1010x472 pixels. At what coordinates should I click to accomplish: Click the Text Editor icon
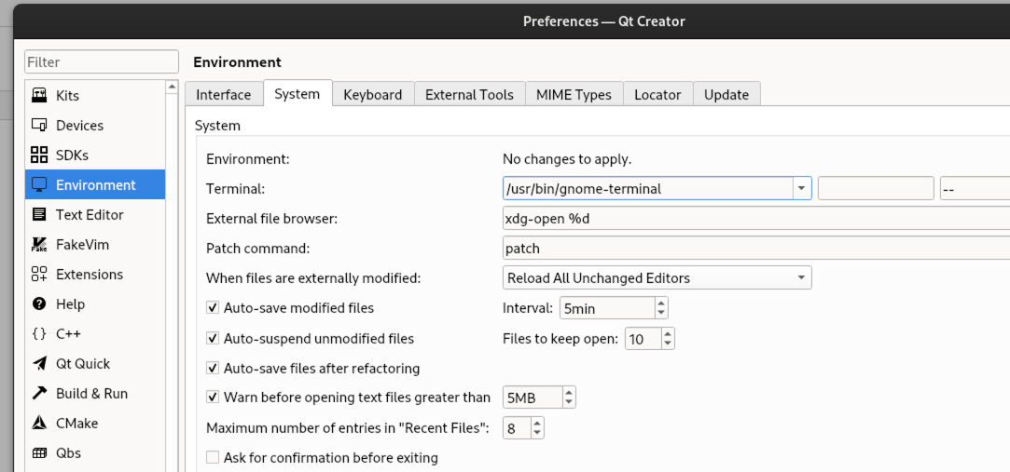tap(39, 215)
